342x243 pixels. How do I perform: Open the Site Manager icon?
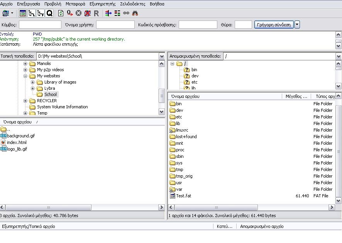coord(5,13)
